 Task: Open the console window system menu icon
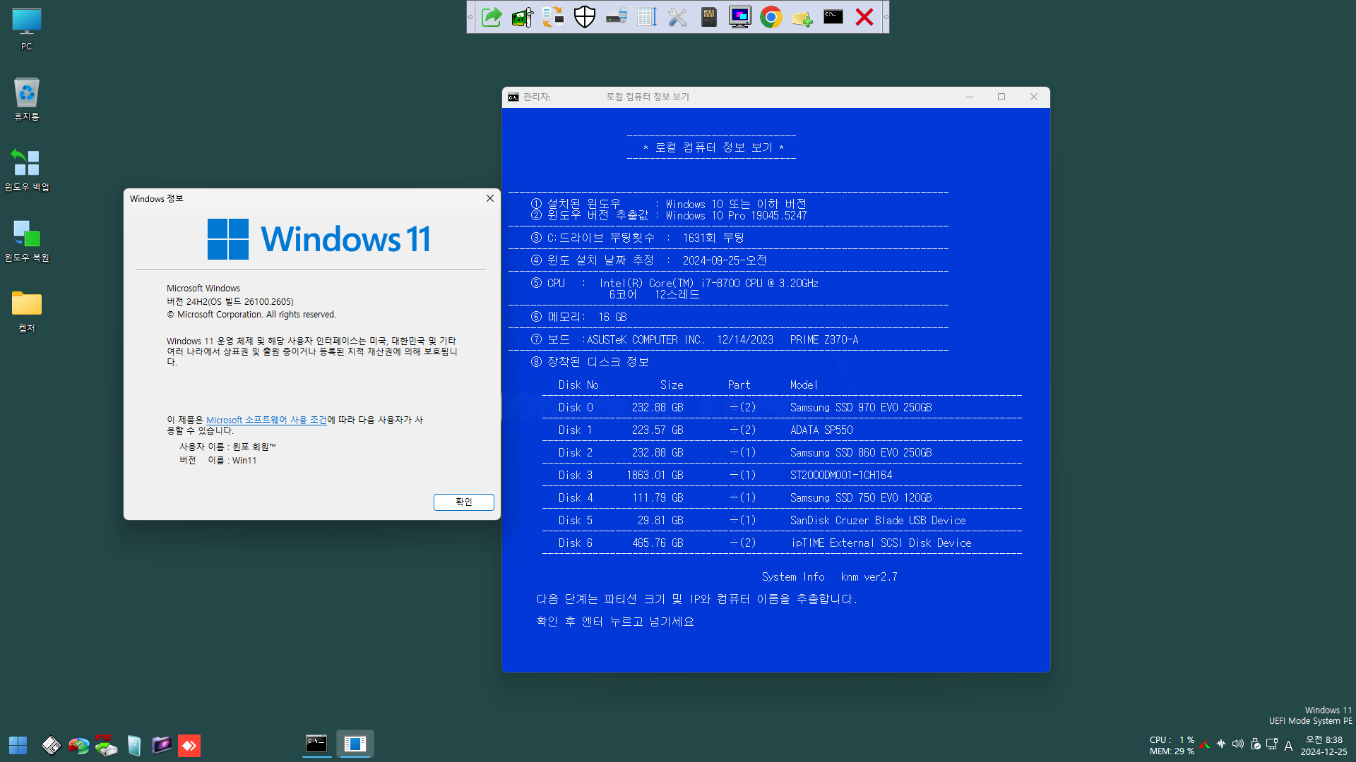(513, 97)
